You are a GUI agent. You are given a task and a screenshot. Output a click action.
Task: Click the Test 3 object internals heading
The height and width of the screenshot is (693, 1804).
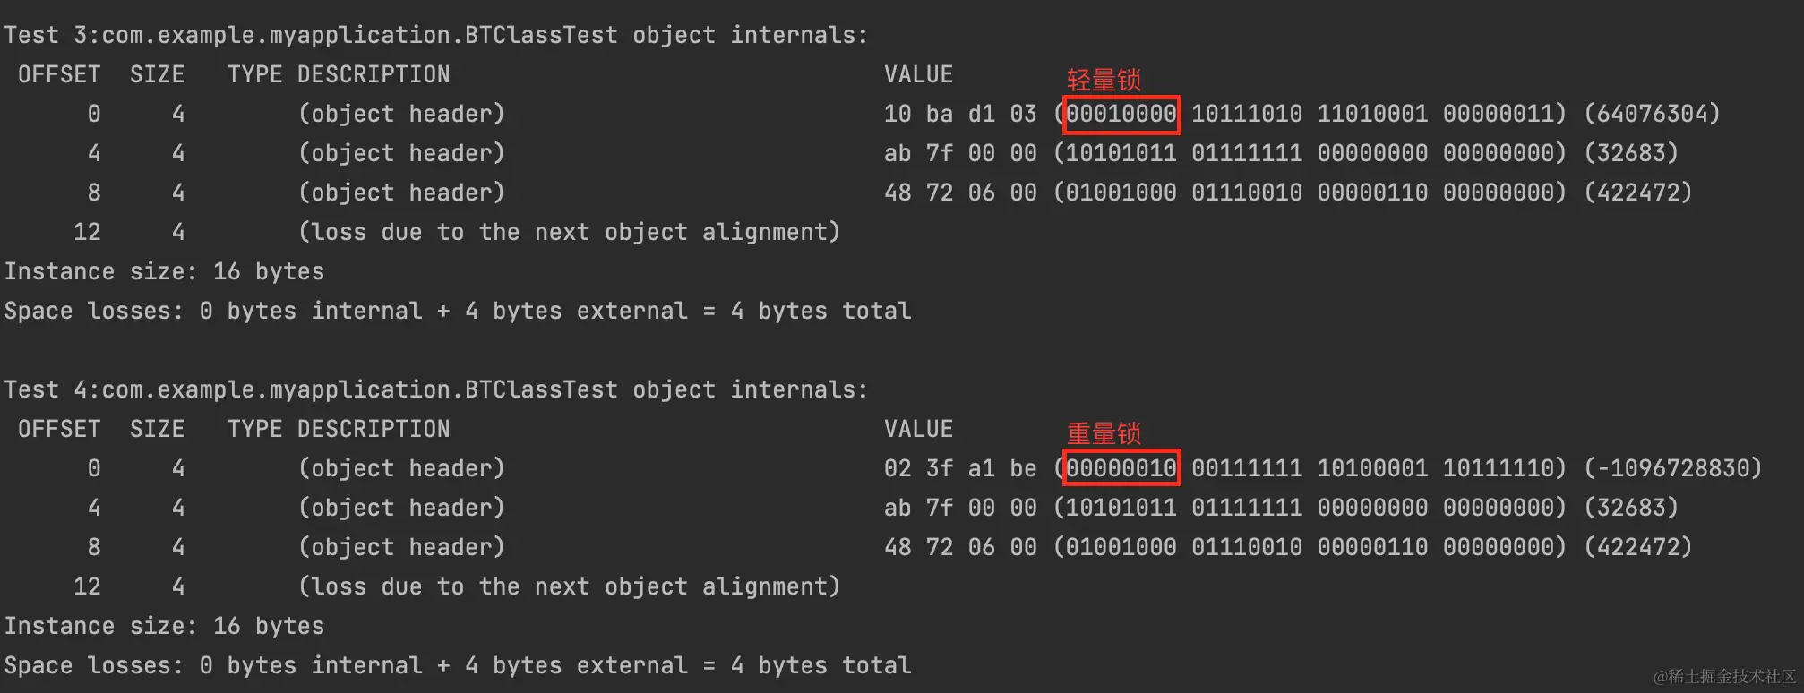tap(436, 36)
